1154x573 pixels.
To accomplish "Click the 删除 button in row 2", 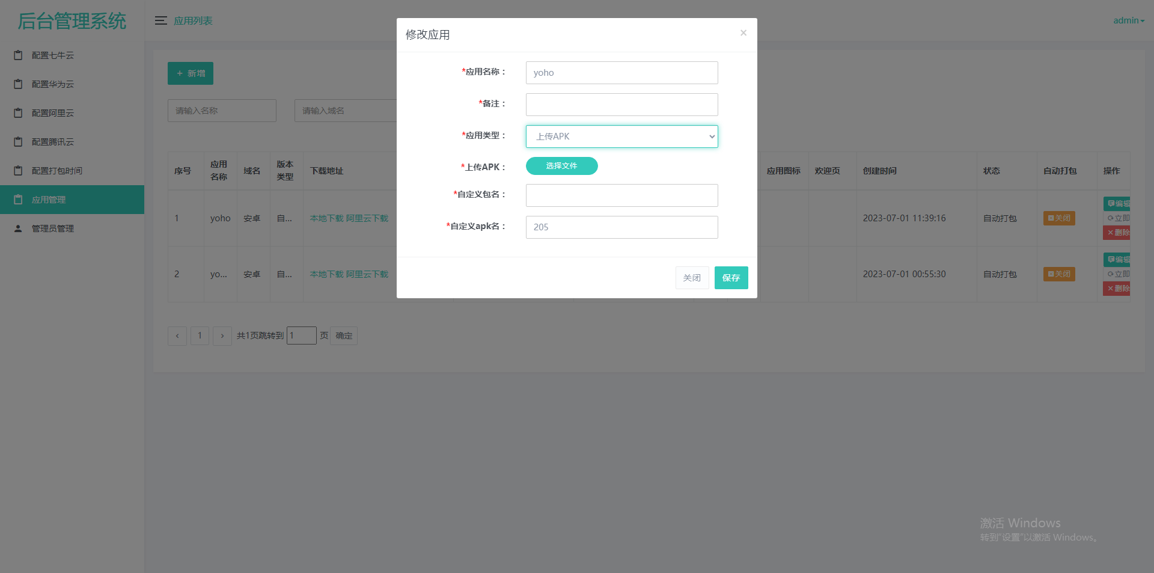I will [x=1117, y=289].
